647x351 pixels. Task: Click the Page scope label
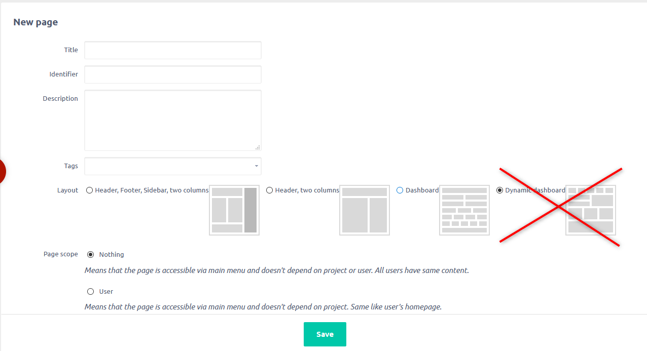(61, 254)
